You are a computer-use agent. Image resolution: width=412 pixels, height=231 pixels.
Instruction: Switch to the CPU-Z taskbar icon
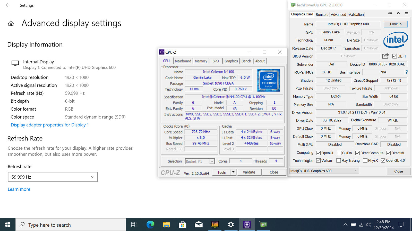tap(247, 225)
